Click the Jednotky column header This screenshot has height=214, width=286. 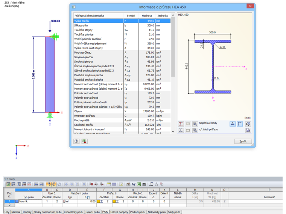163,16
